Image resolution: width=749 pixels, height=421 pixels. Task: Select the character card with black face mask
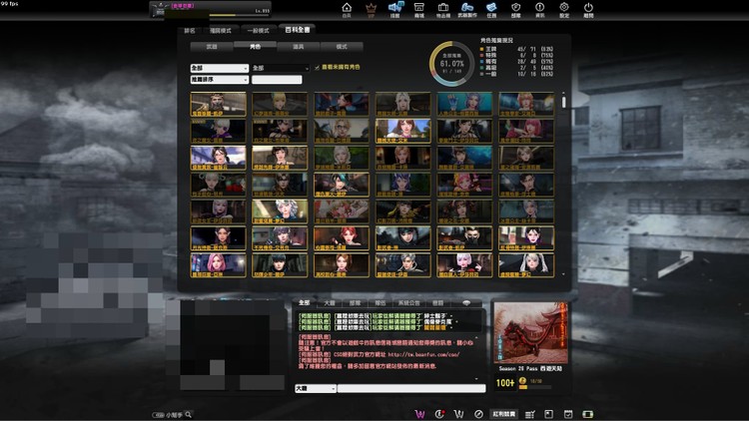(464, 238)
